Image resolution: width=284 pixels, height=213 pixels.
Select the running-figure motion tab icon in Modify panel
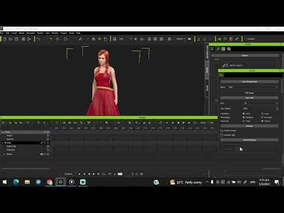[x=218, y=49]
